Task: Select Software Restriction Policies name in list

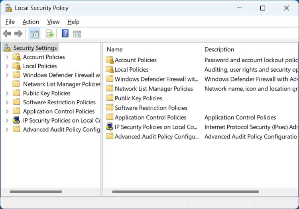Action: [151, 108]
